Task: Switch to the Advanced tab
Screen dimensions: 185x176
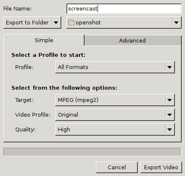Action: point(133,40)
